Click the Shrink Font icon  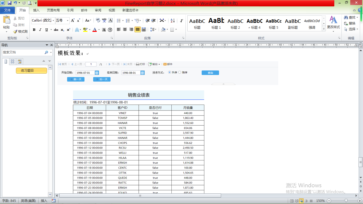coord(79,20)
